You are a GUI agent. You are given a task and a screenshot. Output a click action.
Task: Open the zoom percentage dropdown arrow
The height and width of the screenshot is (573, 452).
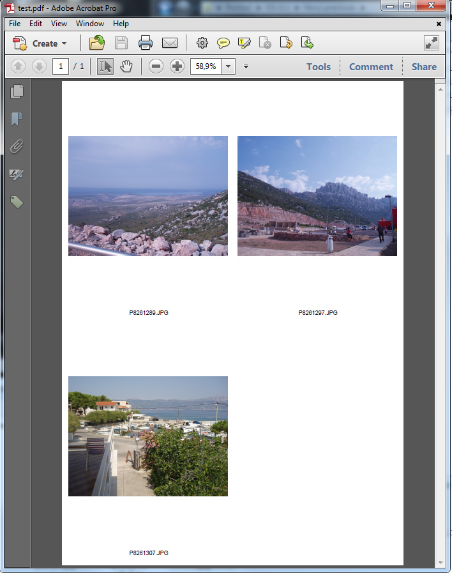pos(229,66)
